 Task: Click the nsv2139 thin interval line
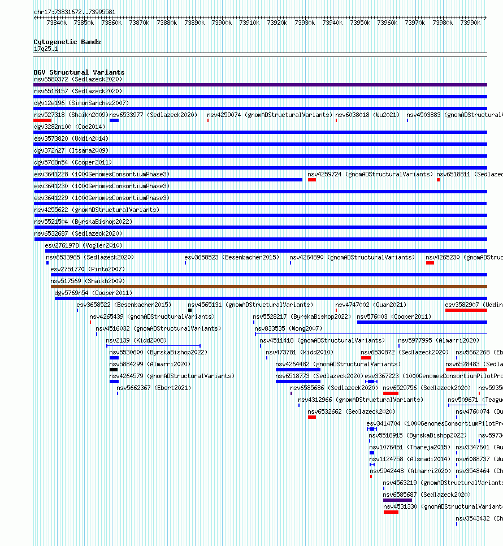point(154,346)
